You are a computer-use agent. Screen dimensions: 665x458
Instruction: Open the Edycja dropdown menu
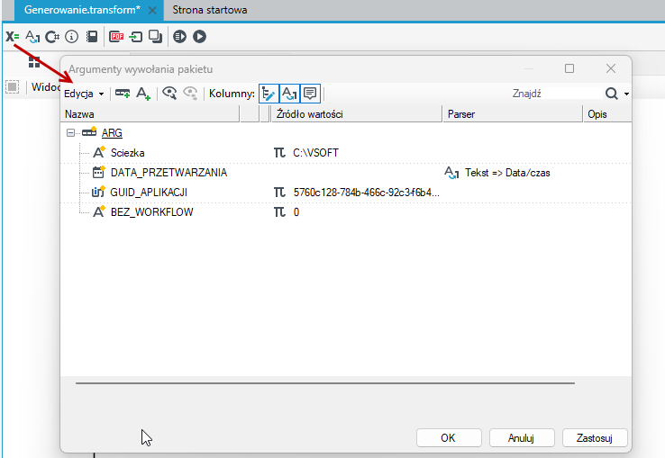84,94
